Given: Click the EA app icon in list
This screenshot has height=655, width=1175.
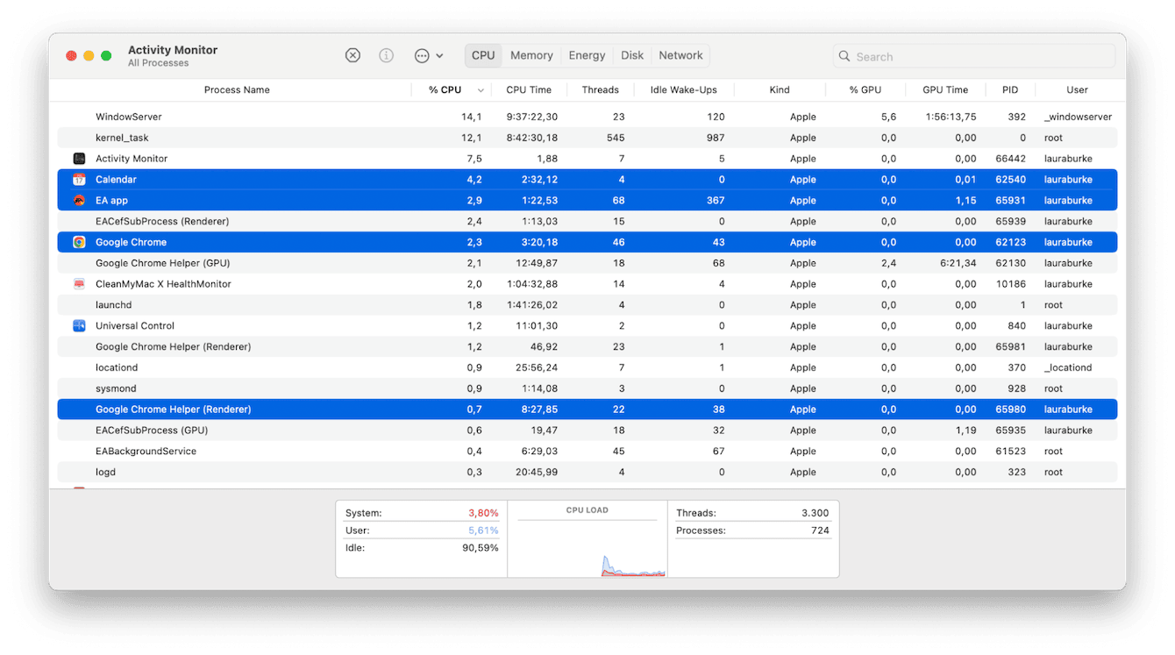Looking at the screenshot, I should point(79,201).
